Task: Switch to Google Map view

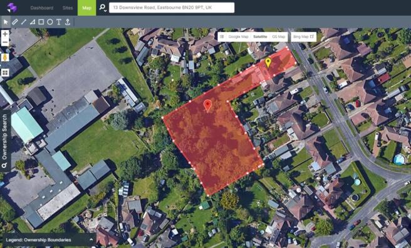Action: 238,37
